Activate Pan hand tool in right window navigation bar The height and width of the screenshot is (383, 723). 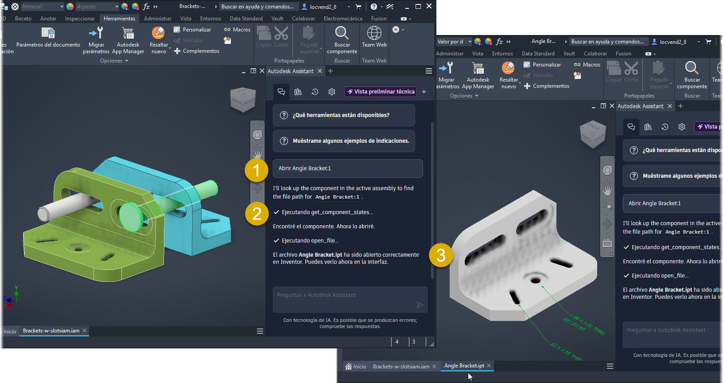click(x=607, y=191)
